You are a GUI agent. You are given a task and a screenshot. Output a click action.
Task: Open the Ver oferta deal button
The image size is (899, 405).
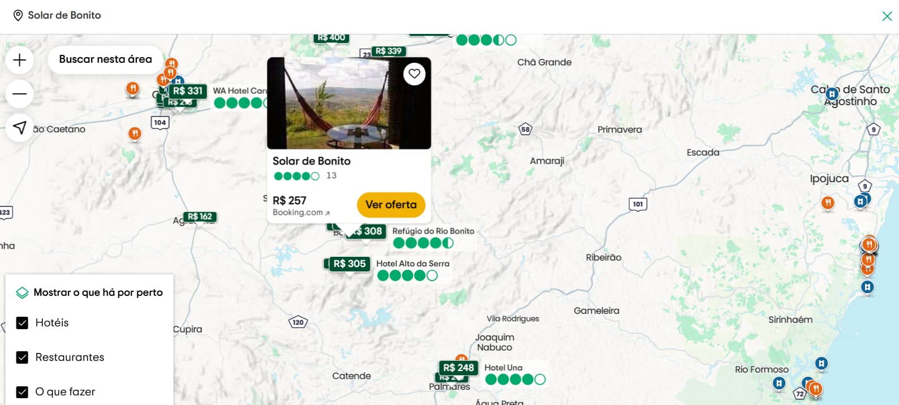391,205
